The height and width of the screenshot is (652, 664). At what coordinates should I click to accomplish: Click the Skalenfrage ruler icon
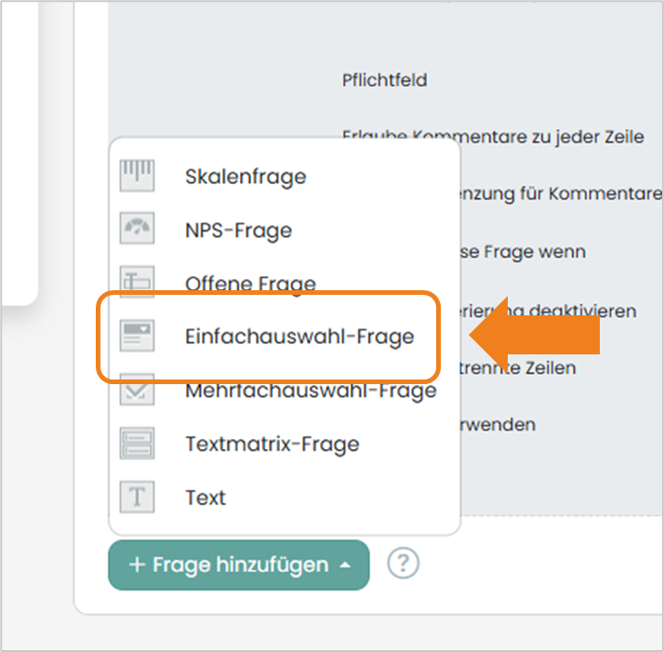point(137,176)
